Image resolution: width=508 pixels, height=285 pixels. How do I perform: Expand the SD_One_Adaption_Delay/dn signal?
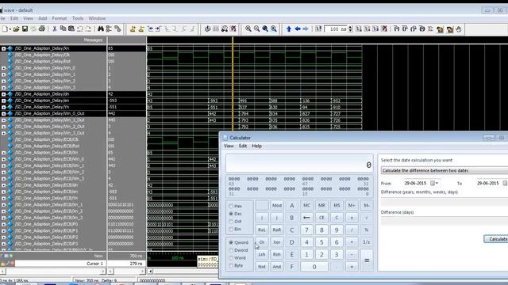(3, 94)
